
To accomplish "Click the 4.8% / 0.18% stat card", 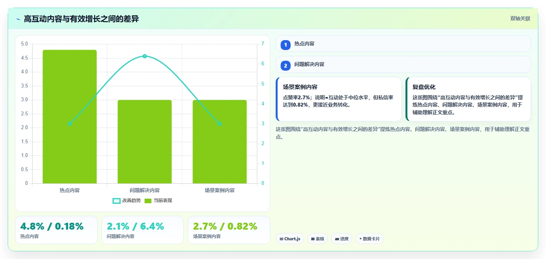I will [x=56, y=230].
